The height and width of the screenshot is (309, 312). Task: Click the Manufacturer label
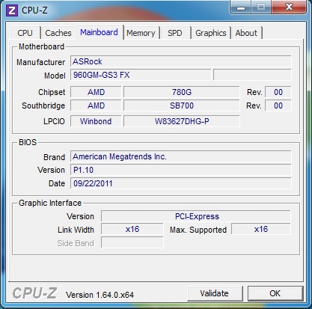coord(40,62)
